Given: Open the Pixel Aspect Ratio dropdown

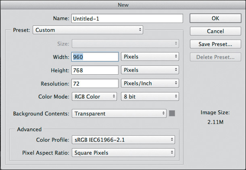Looking at the screenshot, I should click(x=123, y=153).
